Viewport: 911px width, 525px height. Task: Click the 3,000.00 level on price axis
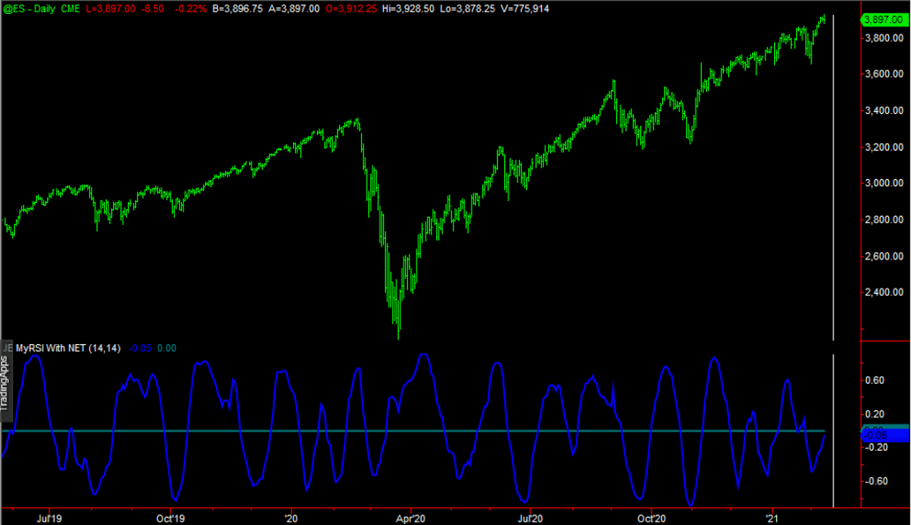coord(885,184)
